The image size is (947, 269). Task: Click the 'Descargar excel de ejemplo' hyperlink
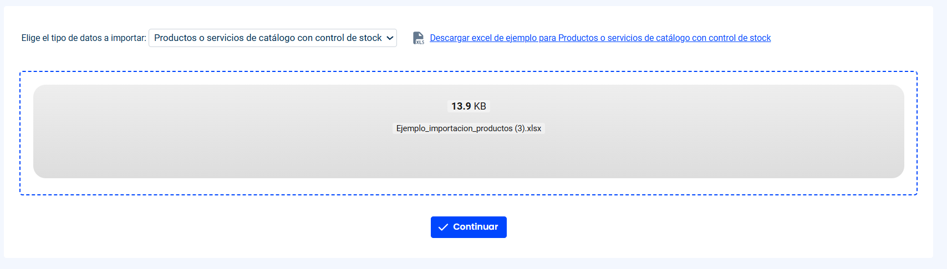(x=600, y=38)
